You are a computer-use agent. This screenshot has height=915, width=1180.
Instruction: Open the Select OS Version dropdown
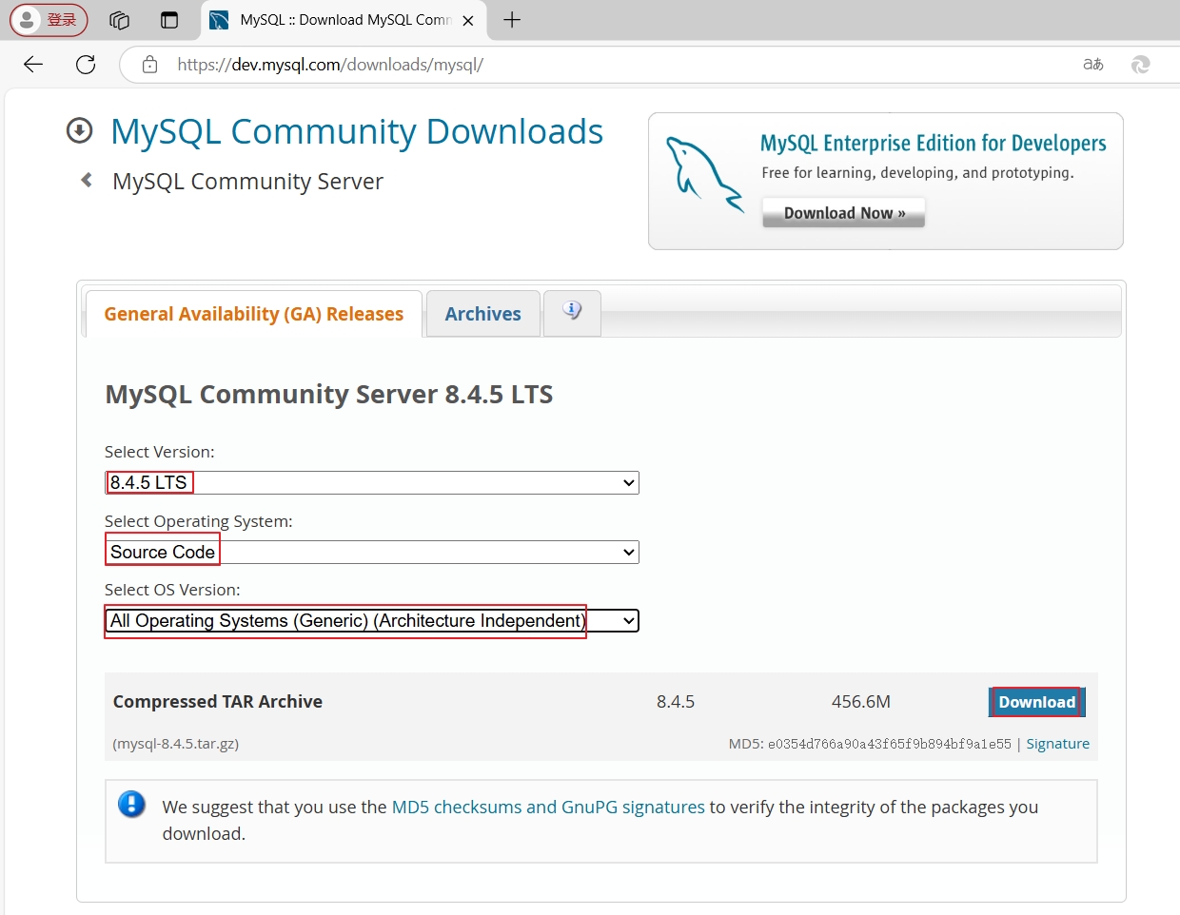372,621
